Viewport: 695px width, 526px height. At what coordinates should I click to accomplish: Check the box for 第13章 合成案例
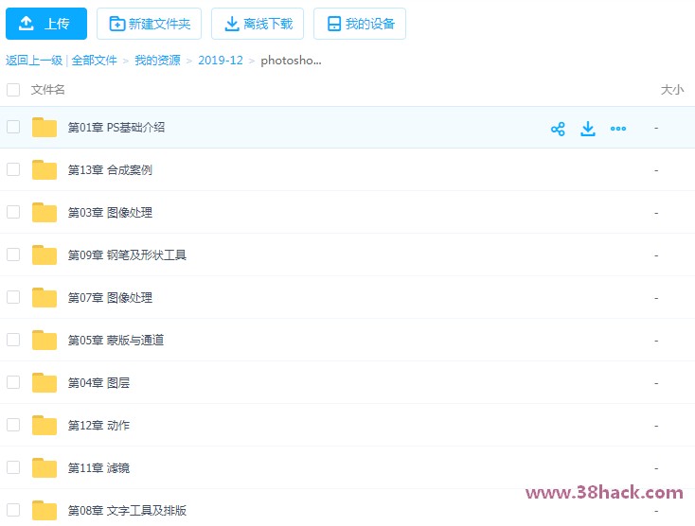pyautogui.click(x=13, y=169)
